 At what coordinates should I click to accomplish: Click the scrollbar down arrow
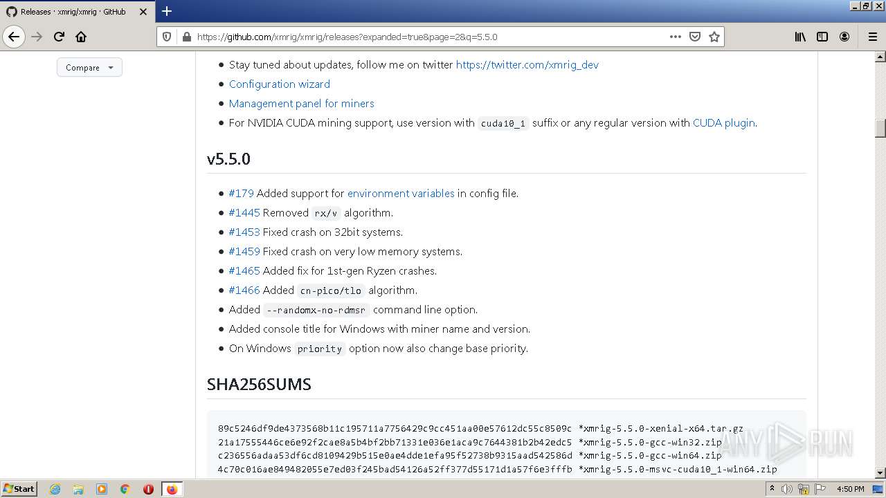pyautogui.click(x=880, y=473)
